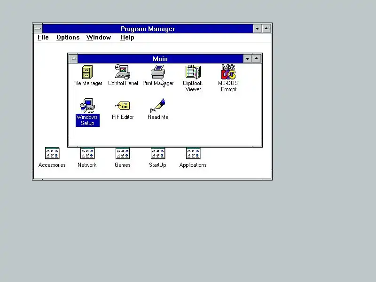Click the Main window title bar
Viewport: 376px width, 282px height.
[x=160, y=58]
